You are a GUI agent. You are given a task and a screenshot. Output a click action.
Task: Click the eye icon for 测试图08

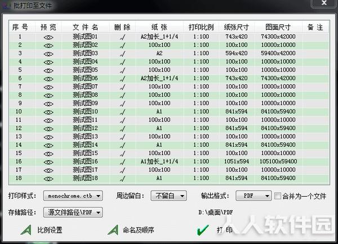click(x=48, y=96)
